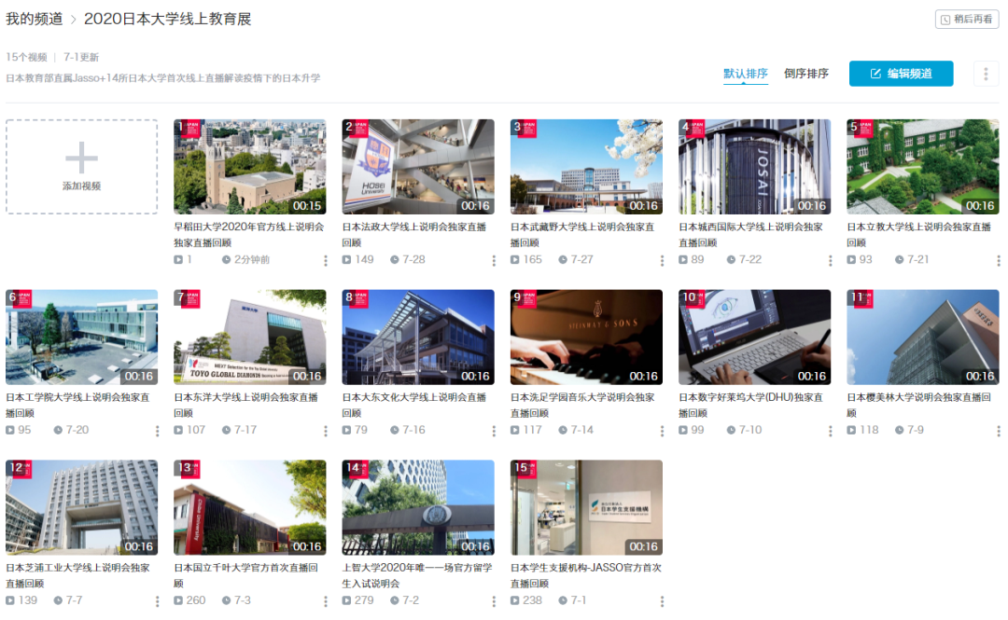1008x620 pixels.
Task: Open more options for 日本国立千叶大学 video
Action: pyautogui.click(x=326, y=600)
